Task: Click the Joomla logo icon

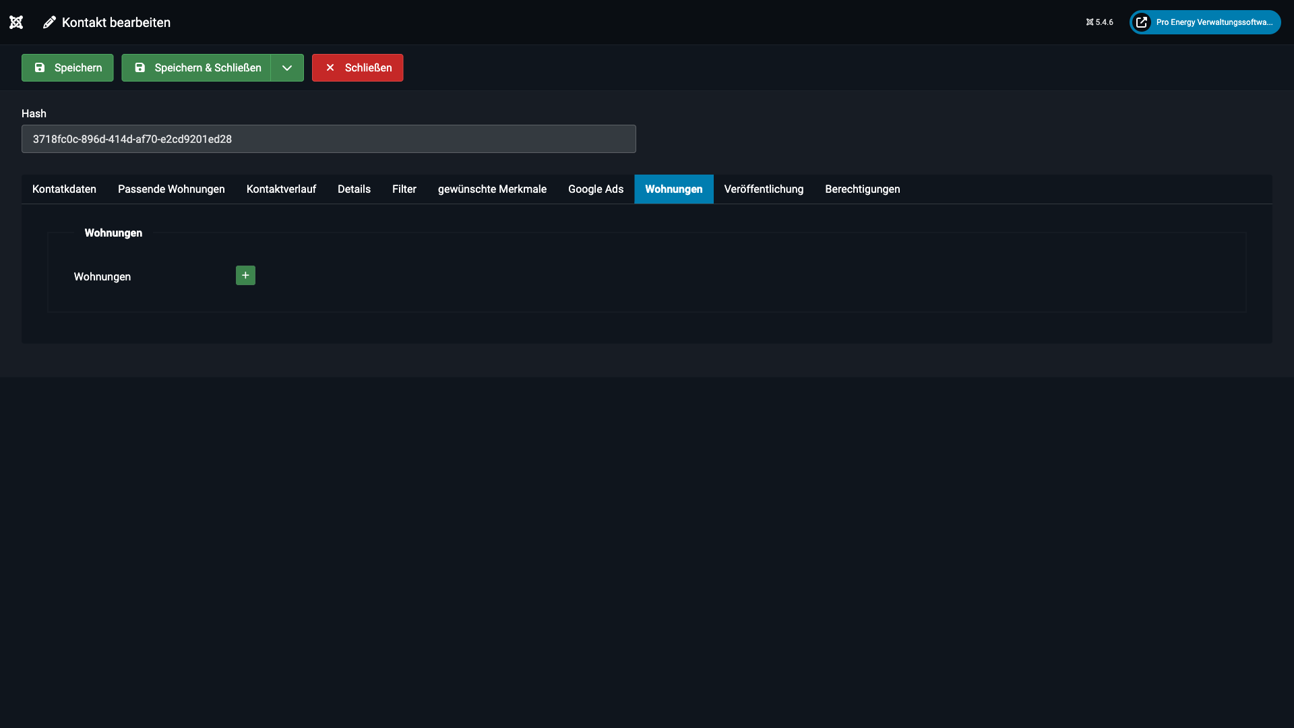Action: tap(16, 22)
